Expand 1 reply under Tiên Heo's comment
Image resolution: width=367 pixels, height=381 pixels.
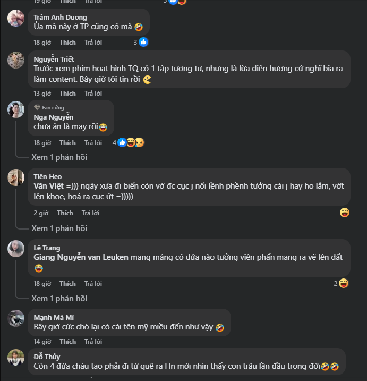tap(59, 228)
